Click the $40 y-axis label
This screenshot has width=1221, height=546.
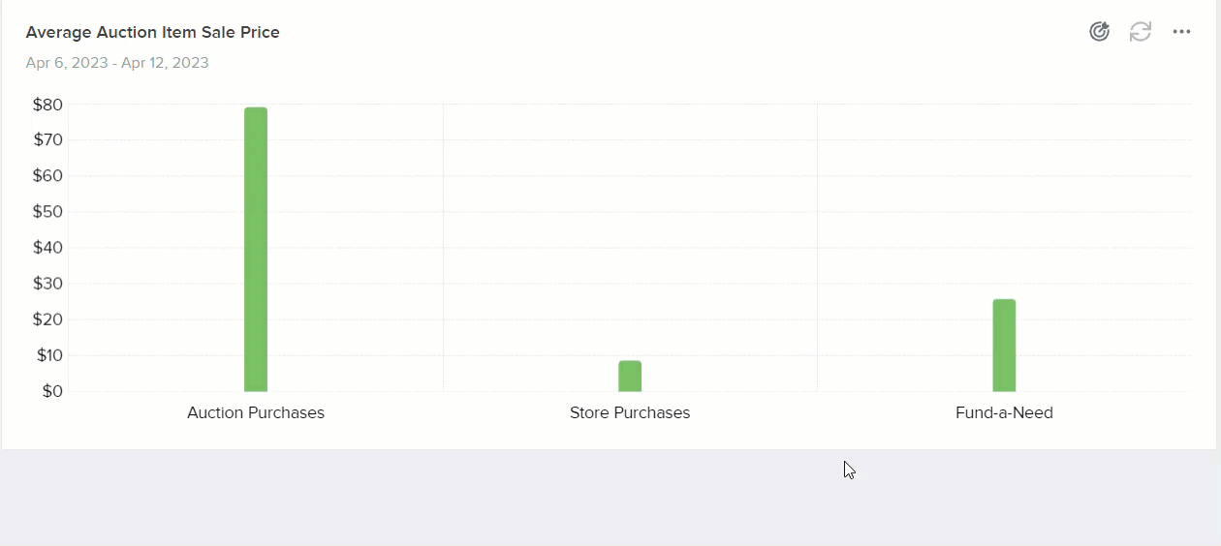pos(47,248)
